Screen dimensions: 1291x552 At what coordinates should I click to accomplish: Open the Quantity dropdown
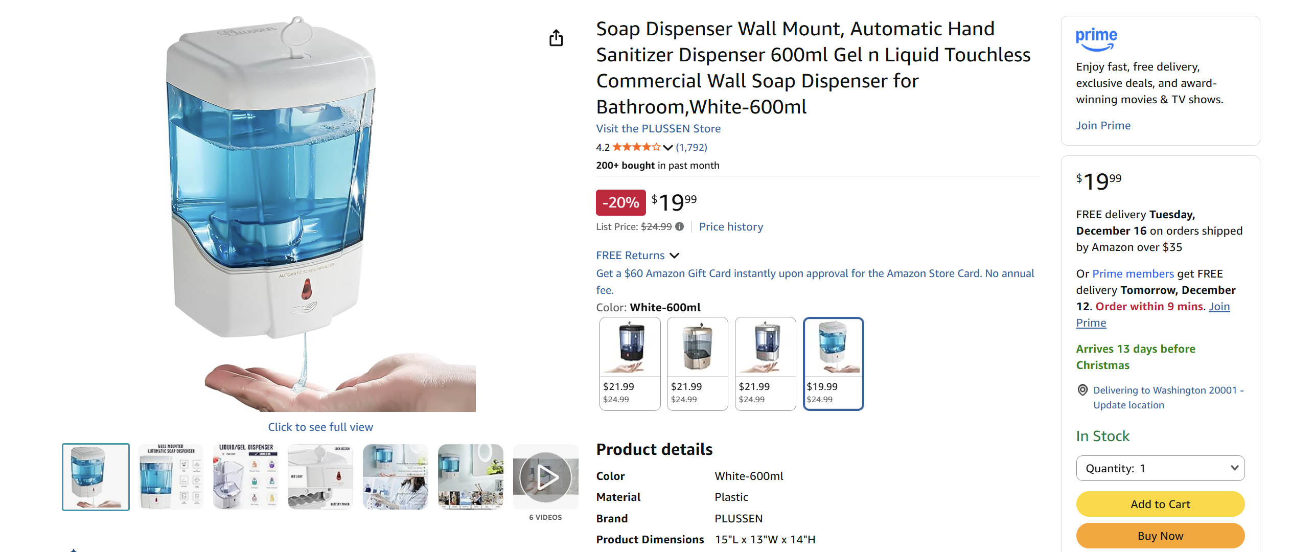click(x=1160, y=468)
